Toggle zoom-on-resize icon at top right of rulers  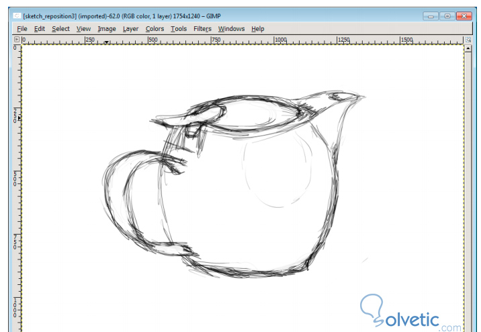(x=468, y=40)
